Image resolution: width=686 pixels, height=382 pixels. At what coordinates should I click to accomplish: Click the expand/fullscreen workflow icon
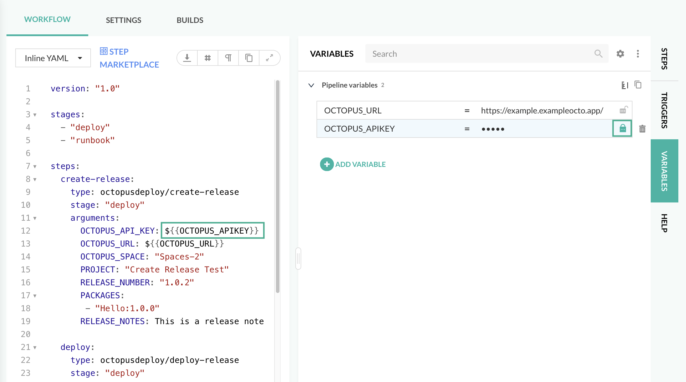[x=270, y=57]
